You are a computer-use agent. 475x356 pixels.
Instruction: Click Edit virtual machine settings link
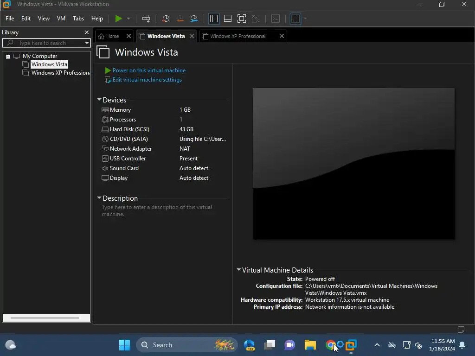coord(147,80)
